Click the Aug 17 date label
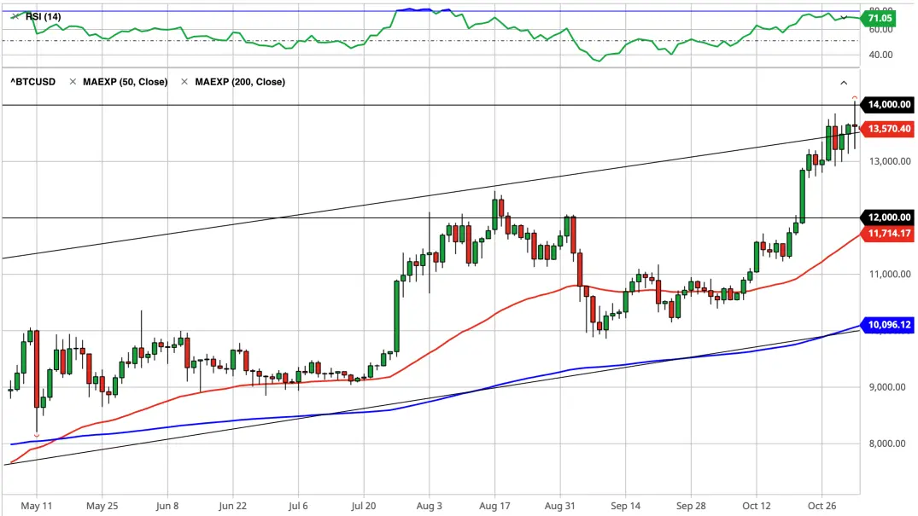This screenshot has height=516, width=918. tap(494, 506)
